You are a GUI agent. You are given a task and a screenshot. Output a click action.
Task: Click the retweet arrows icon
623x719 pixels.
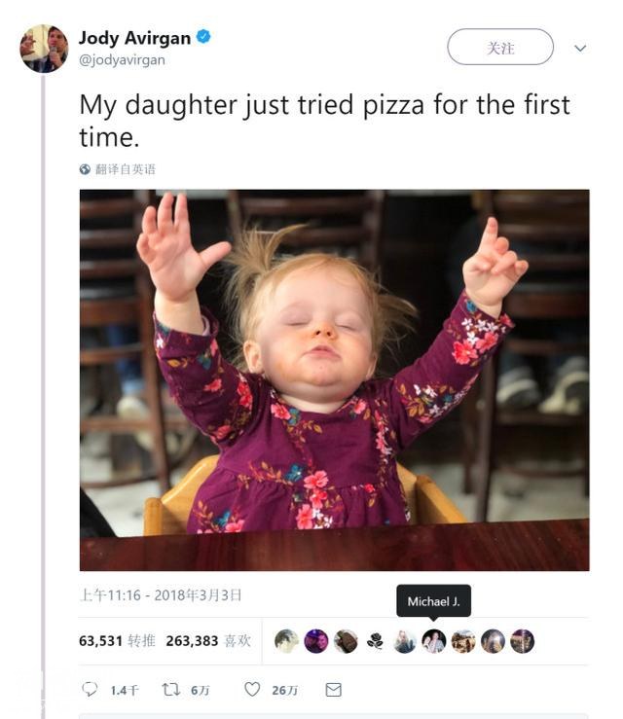(171, 689)
